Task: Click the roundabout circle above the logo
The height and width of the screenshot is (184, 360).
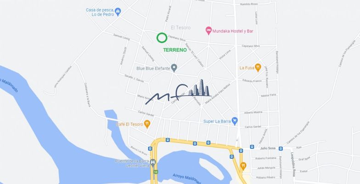Action: (205, 76)
